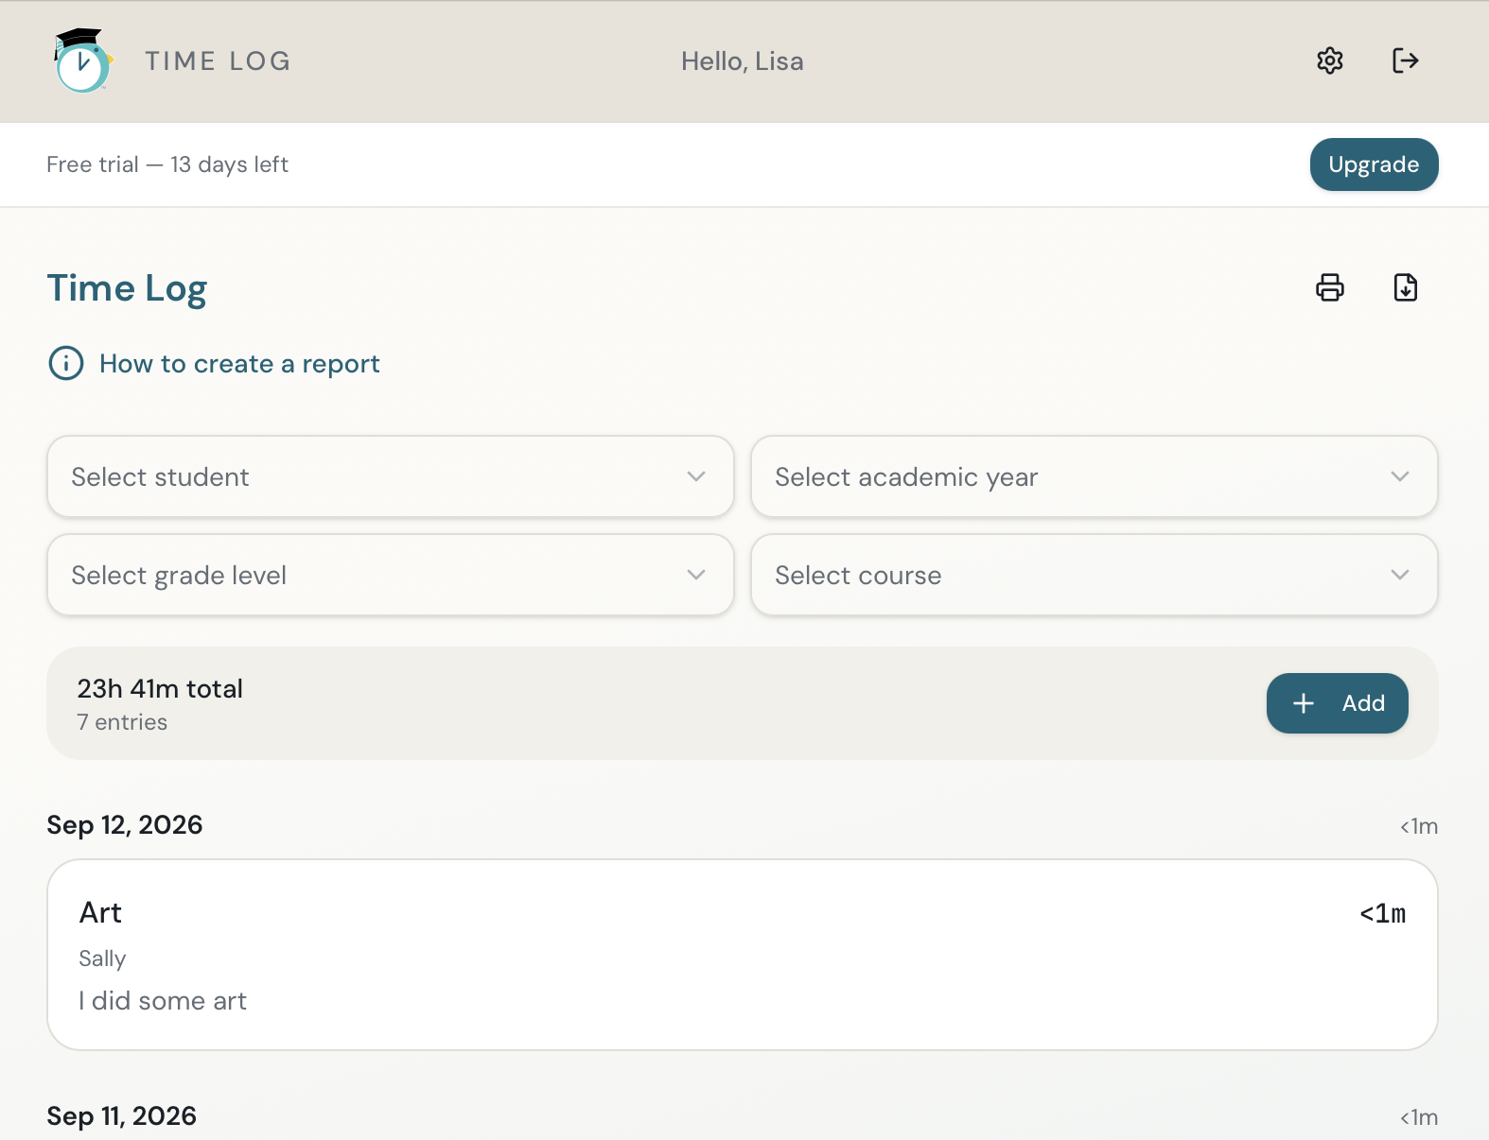1489x1140 pixels.
Task: Click the 7 entries count
Action: click(122, 722)
